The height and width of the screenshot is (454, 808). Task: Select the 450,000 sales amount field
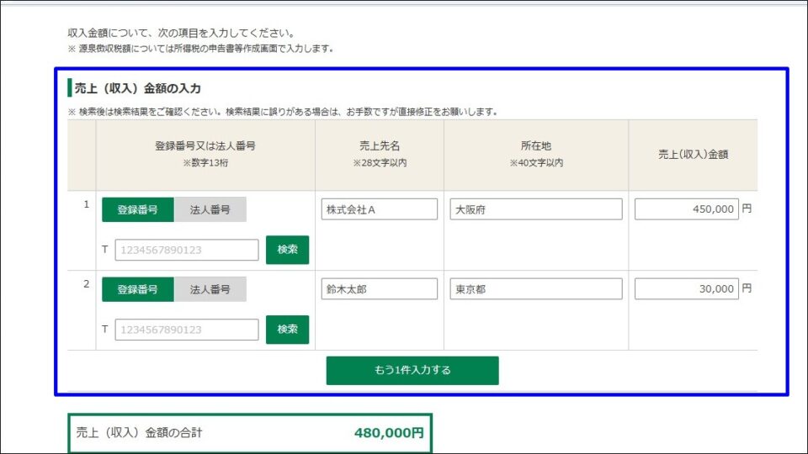(686, 209)
